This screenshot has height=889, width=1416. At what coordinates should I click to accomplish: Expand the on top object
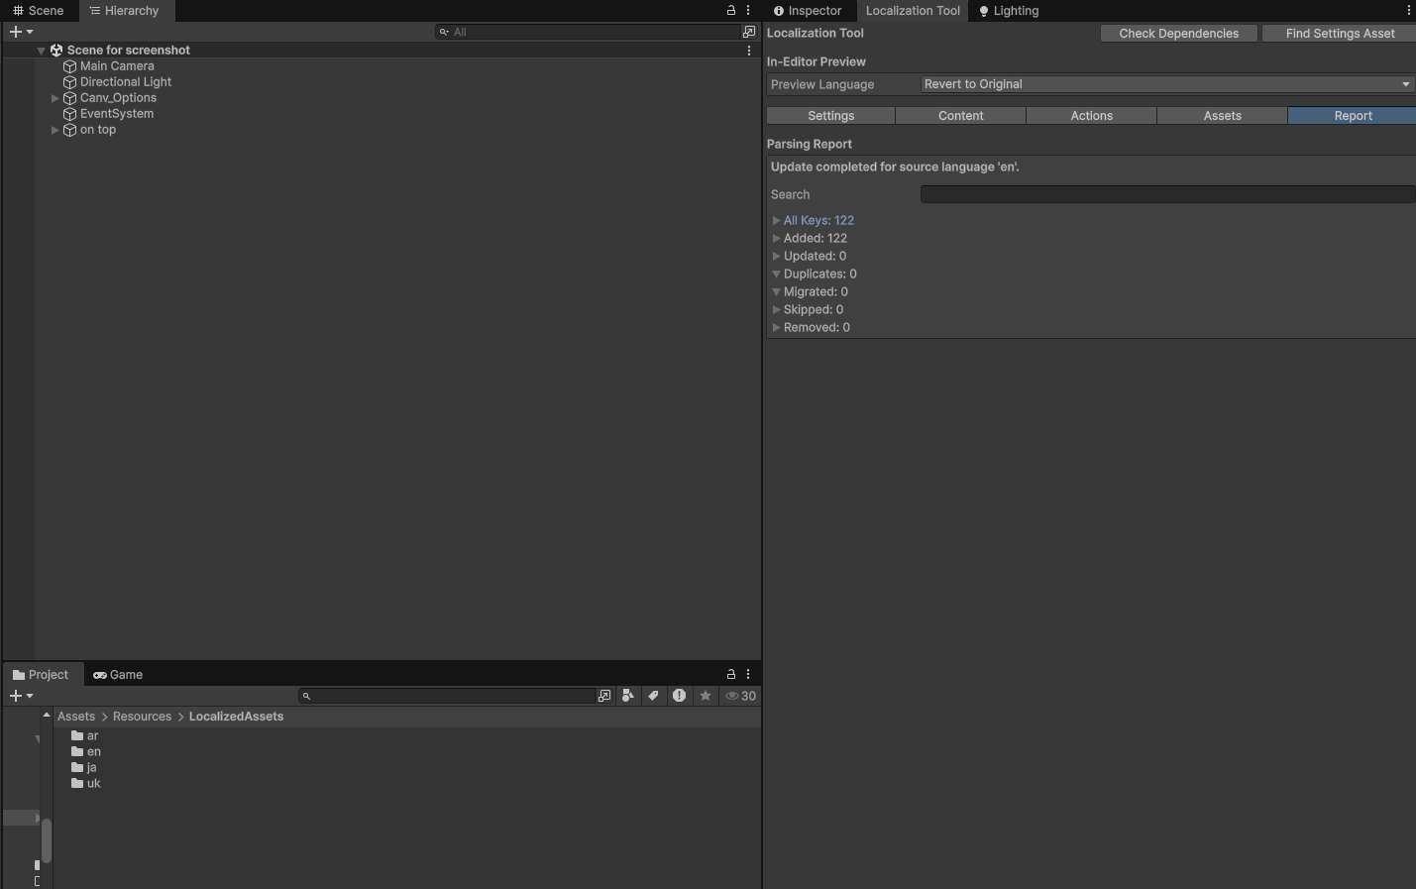pos(54,130)
